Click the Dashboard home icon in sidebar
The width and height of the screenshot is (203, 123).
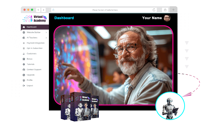pos(24,27)
